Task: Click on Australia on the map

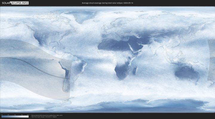Action: 187,73
